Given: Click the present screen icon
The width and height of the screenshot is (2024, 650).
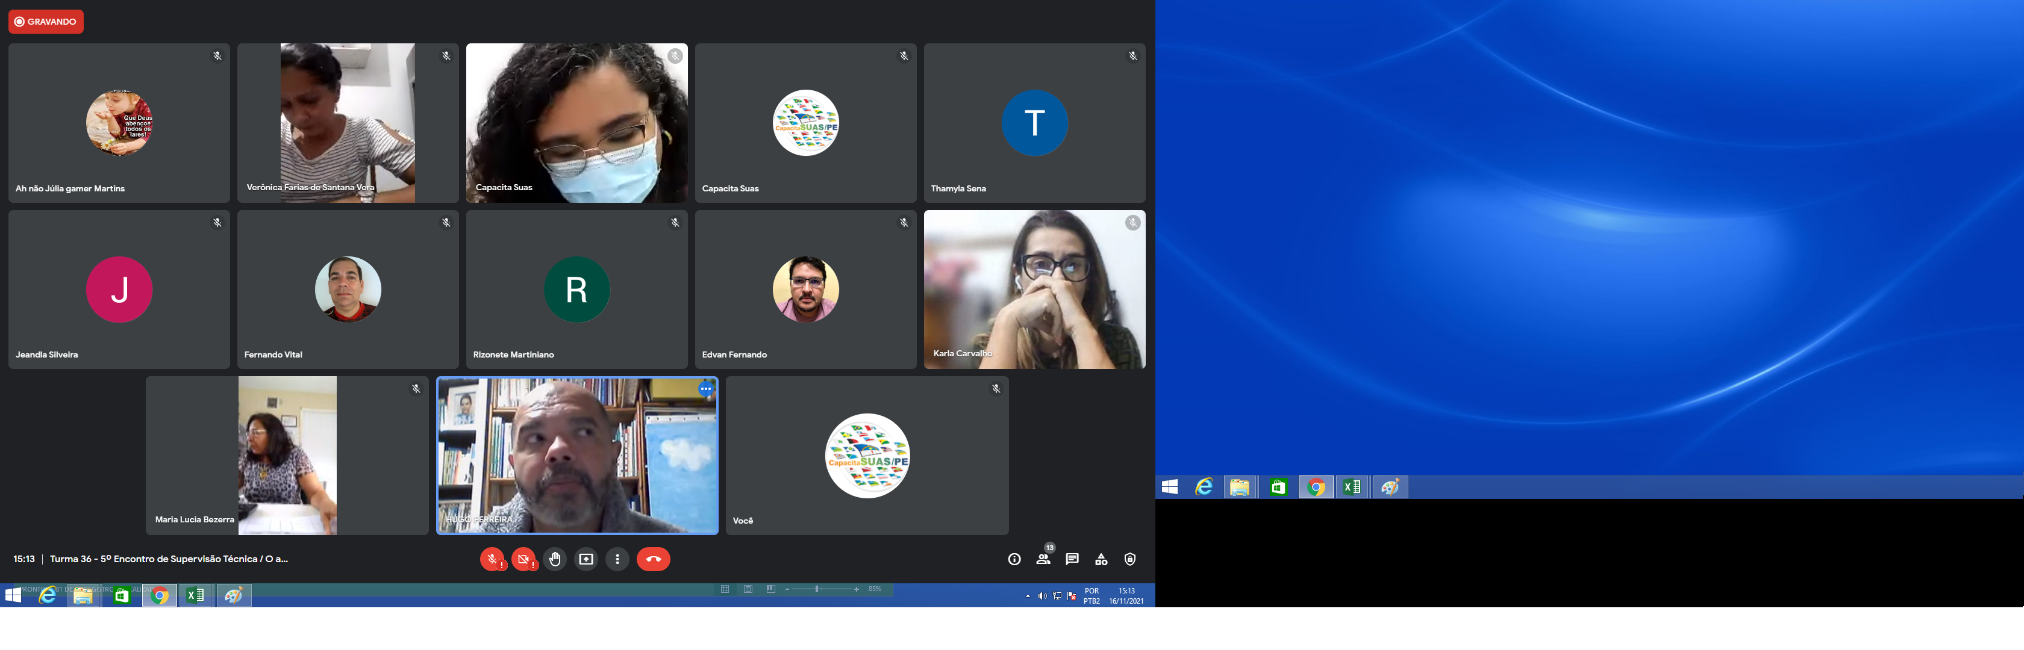Looking at the screenshot, I should click(586, 559).
